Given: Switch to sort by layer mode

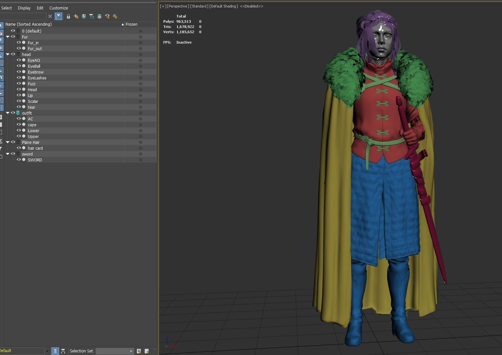Looking at the screenshot, I should click(x=55, y=351).
